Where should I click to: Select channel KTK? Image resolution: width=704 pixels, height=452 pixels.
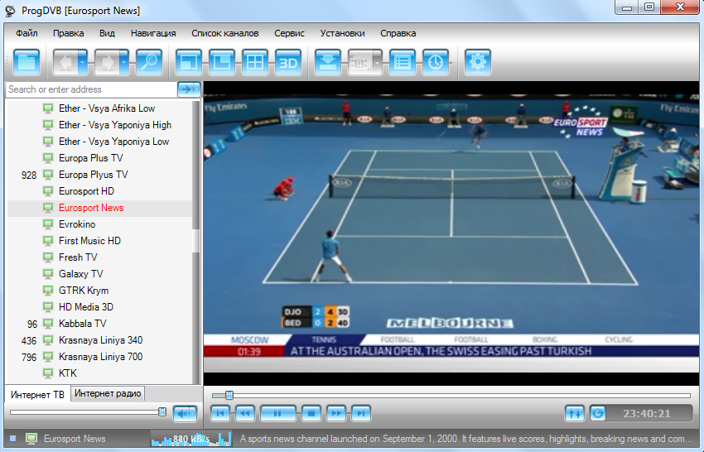(100, 374)
